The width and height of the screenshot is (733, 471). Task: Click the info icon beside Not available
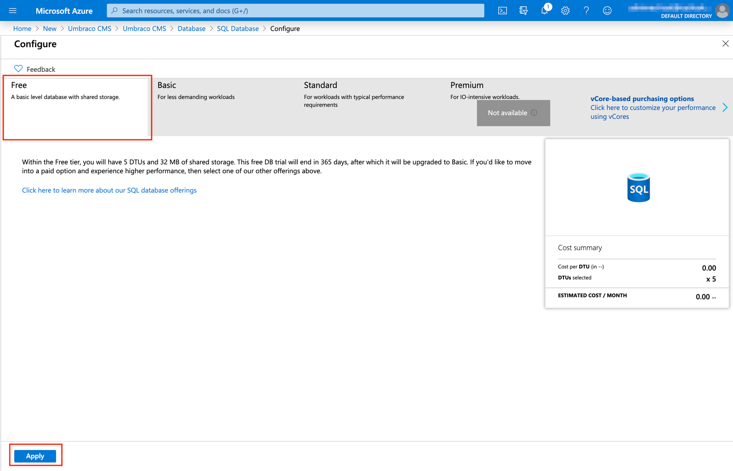[x=534, y=113]
